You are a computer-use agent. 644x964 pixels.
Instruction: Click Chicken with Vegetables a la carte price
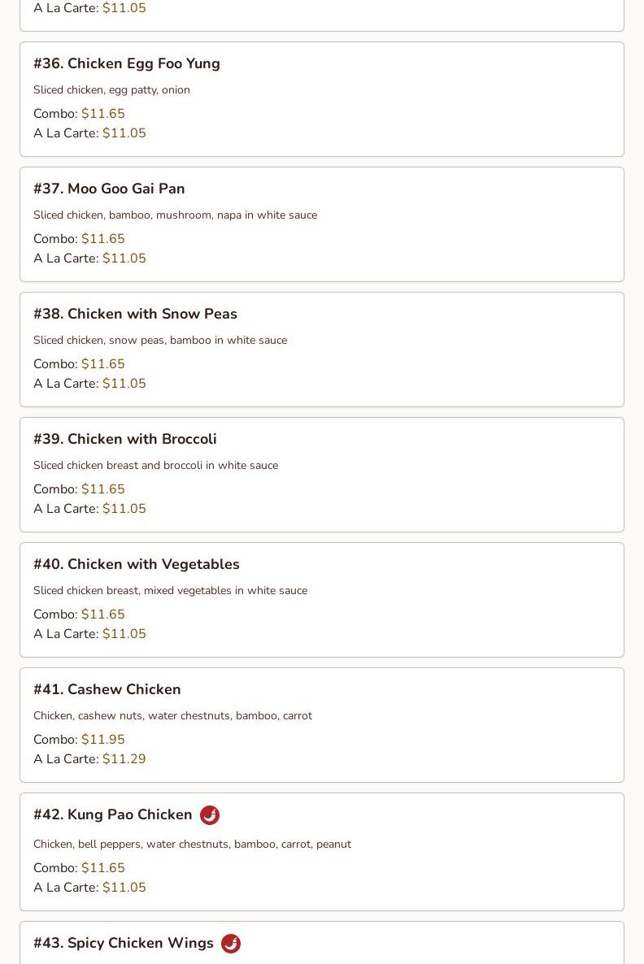pyautogui.click(x=124, y=634)
